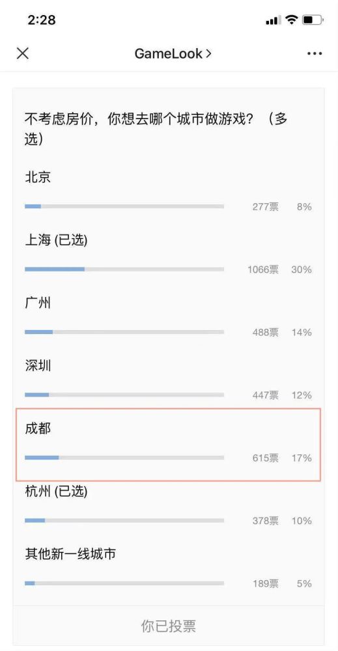Close the page with the X icon
The height and width of the screenshot is (651, 338).
[22, 53]
